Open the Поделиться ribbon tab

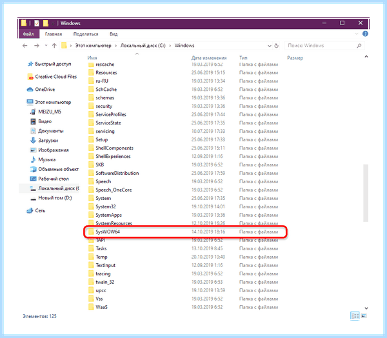tap(86, 34)
